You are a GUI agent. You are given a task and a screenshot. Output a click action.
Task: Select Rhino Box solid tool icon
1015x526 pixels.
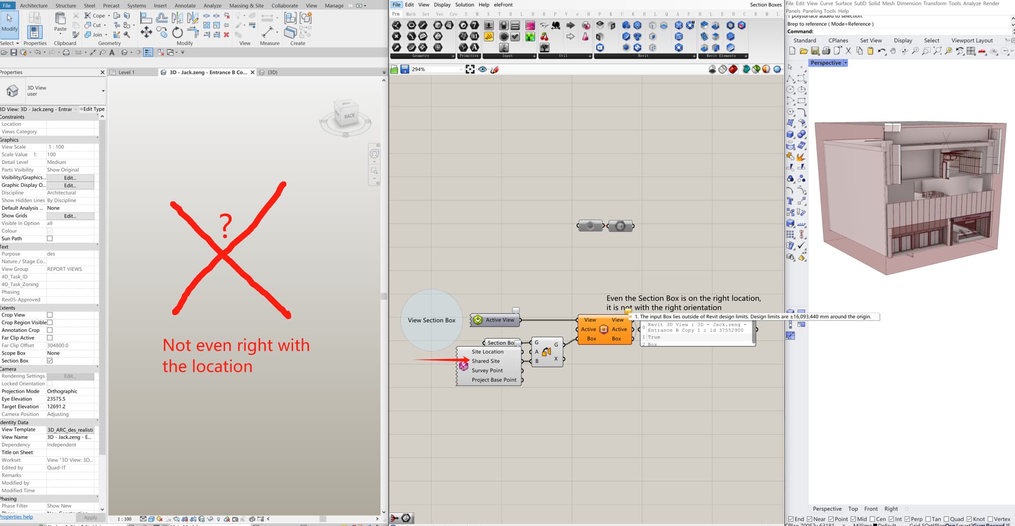(x=790, y=134)
